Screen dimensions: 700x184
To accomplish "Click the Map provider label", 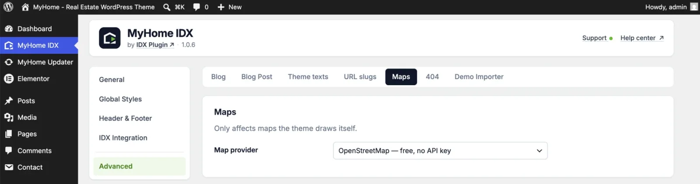I will 236,150.
